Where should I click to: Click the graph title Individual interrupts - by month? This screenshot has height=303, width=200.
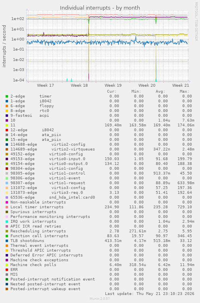click(100, 8)
